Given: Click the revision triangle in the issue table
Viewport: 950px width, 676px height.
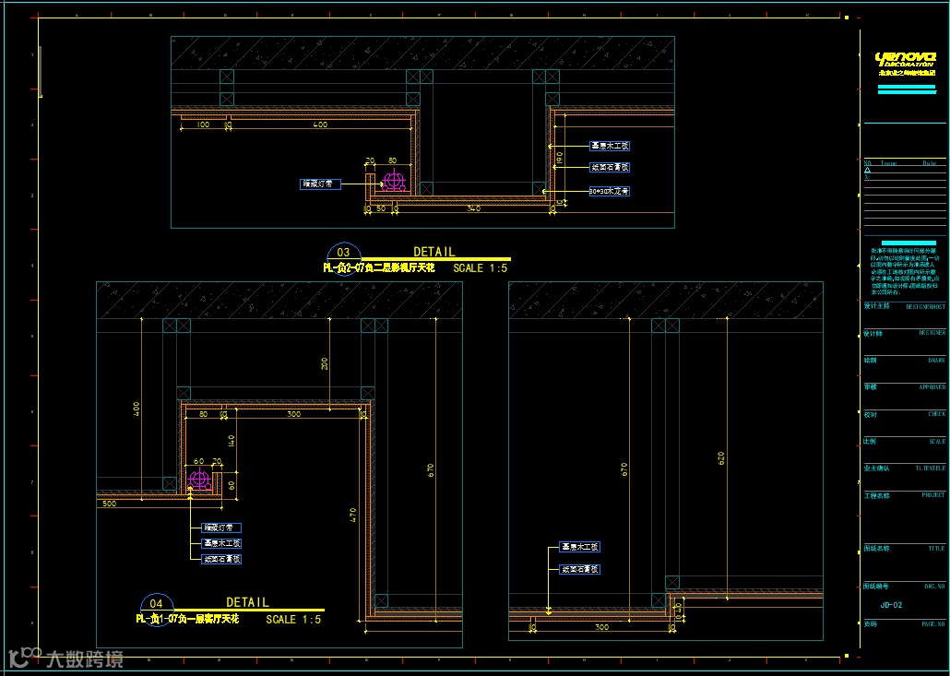Looking at the screenshot, I should click(x=867, y=171).
